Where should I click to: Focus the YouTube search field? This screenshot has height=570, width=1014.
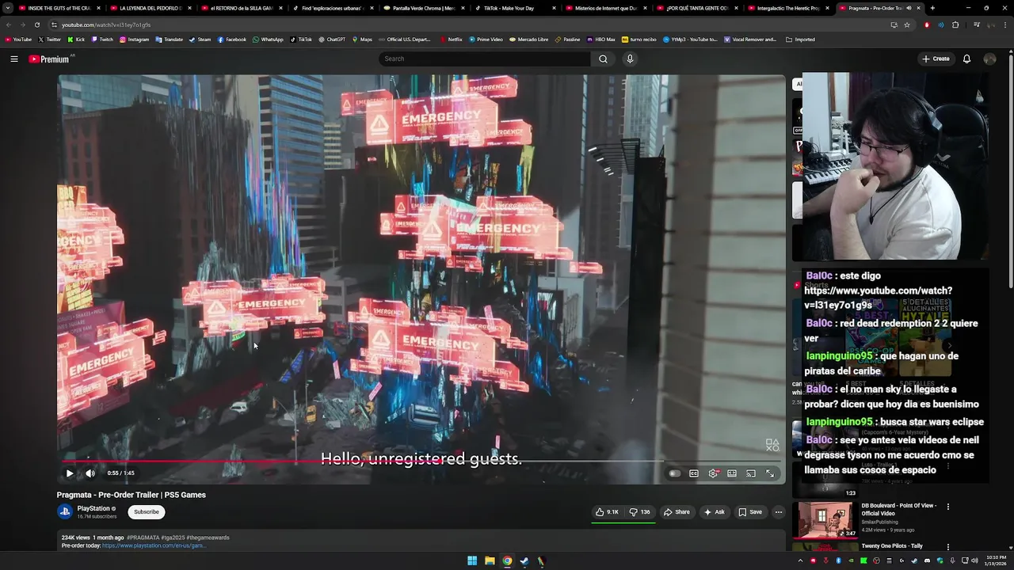coord(485,59)
